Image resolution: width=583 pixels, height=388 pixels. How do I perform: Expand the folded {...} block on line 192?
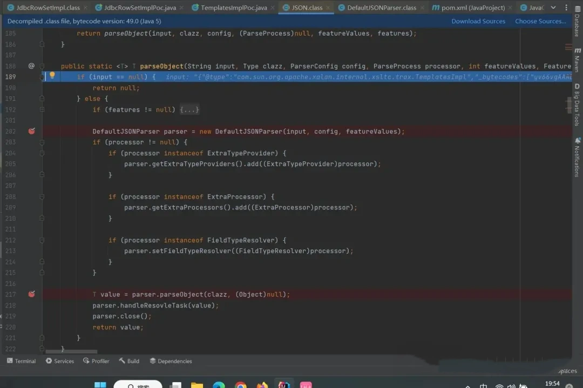pyautogui.click(x=189, y=110)
